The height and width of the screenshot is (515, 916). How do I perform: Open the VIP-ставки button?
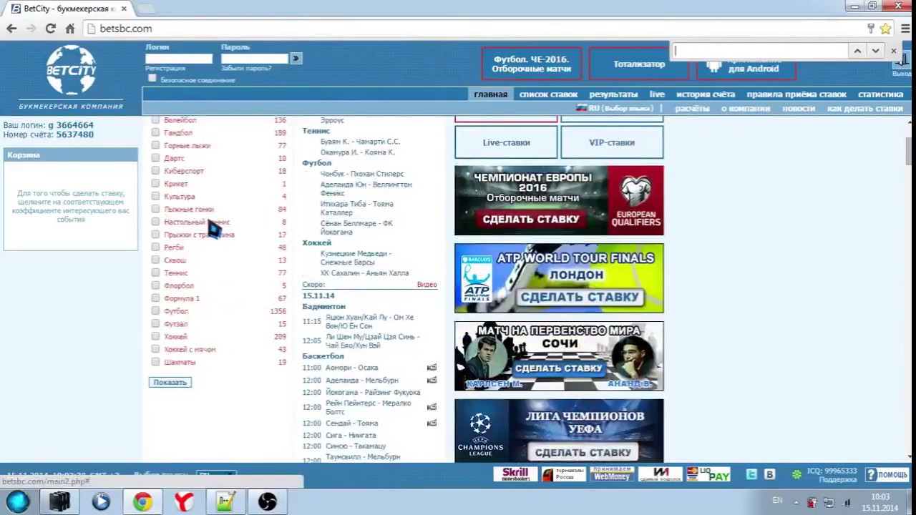pos(612,142)
